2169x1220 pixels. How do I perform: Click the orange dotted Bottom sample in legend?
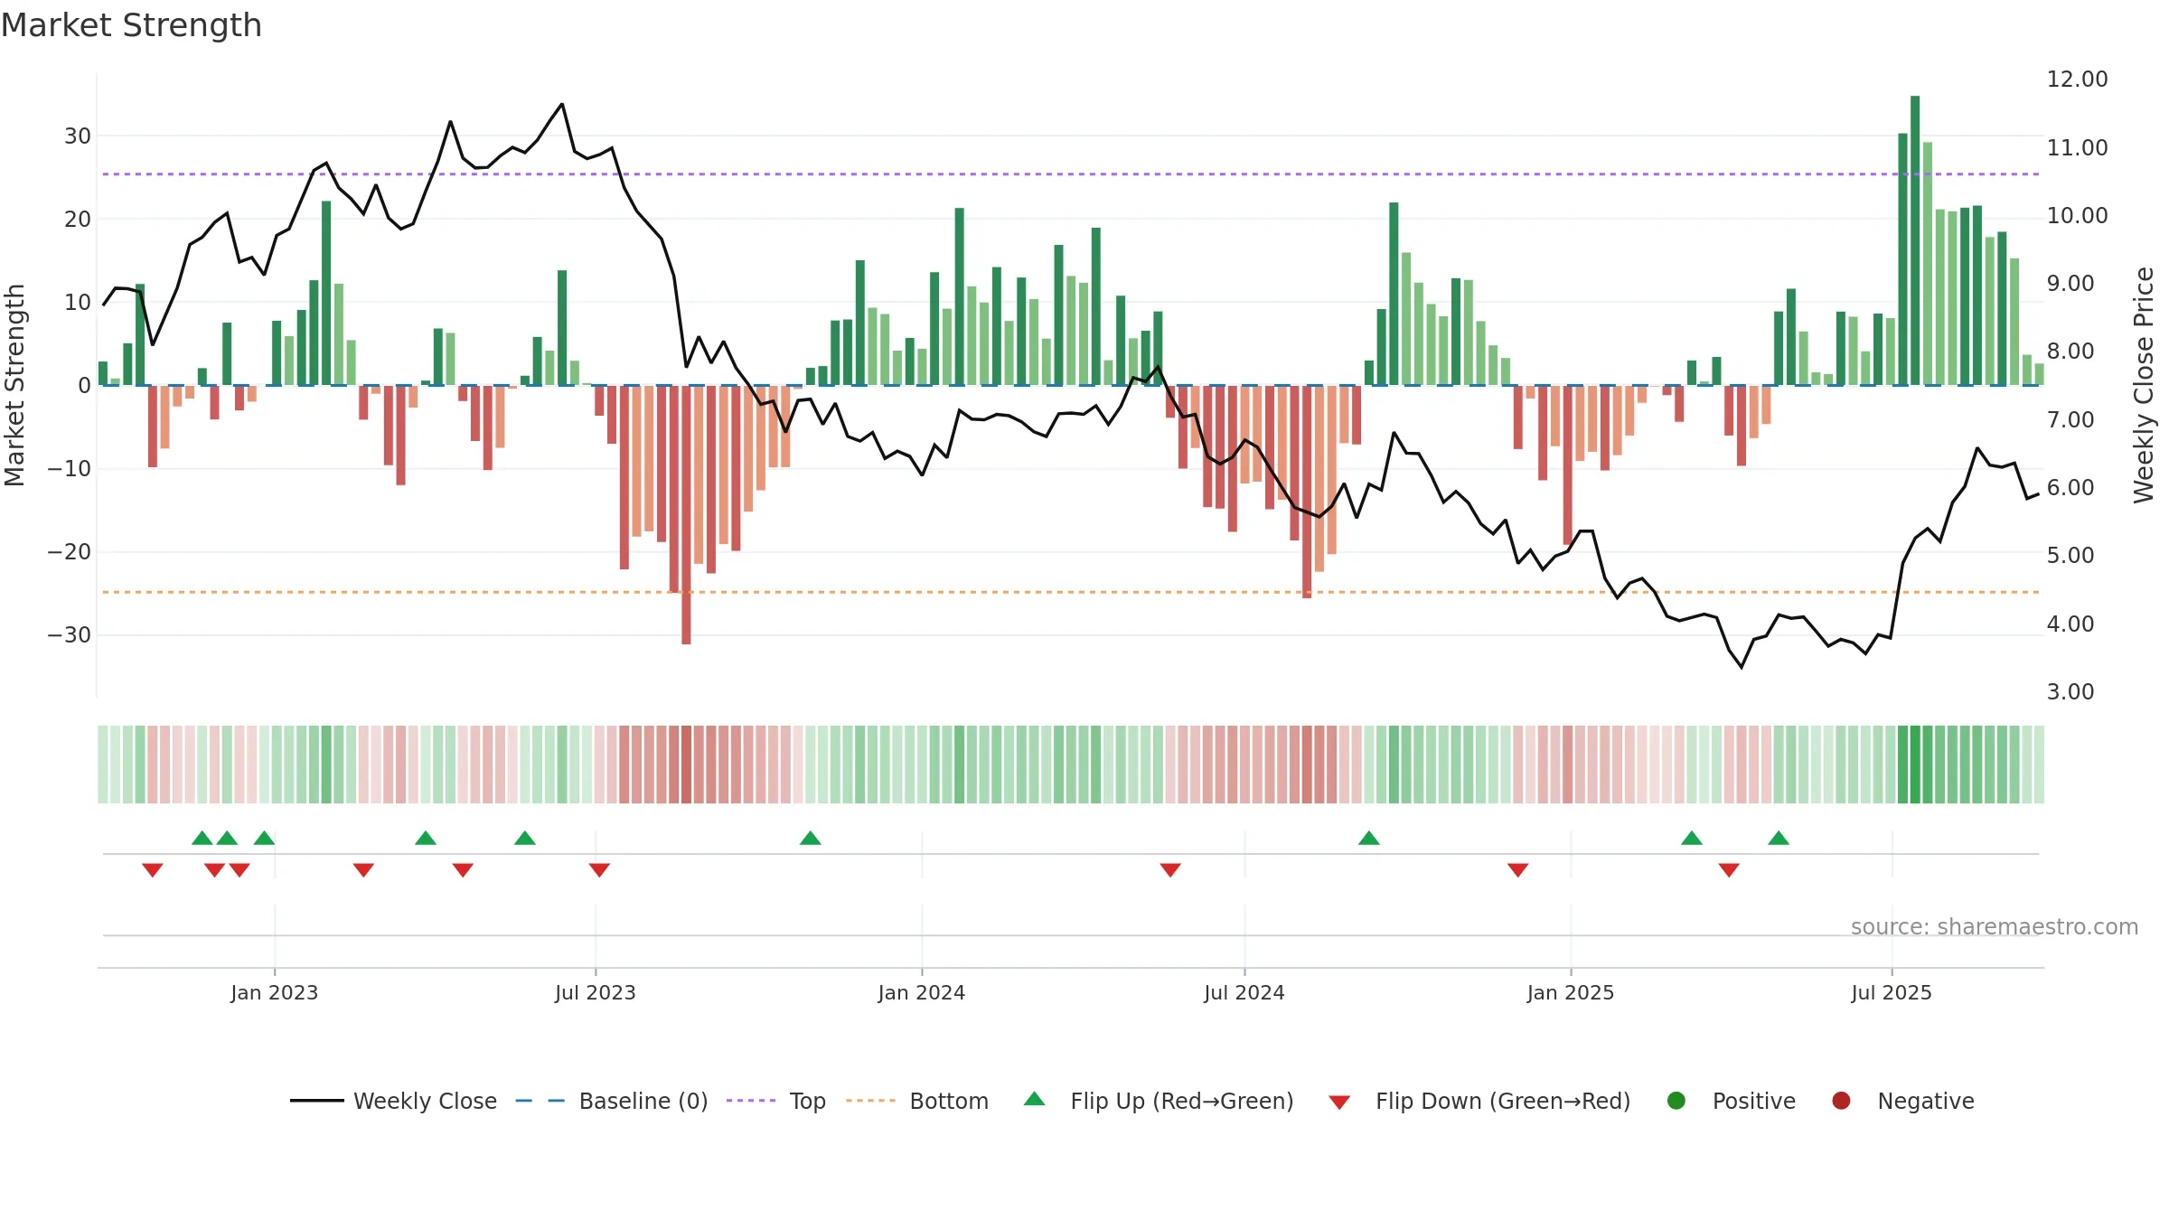(870, 1101)
